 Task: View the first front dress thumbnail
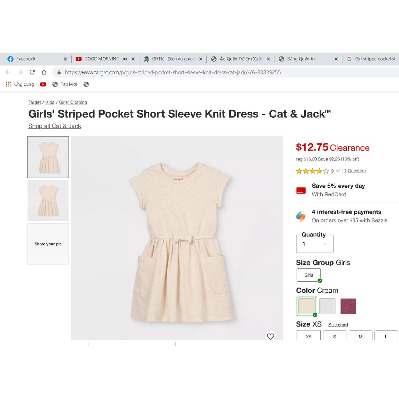(48, 157)
